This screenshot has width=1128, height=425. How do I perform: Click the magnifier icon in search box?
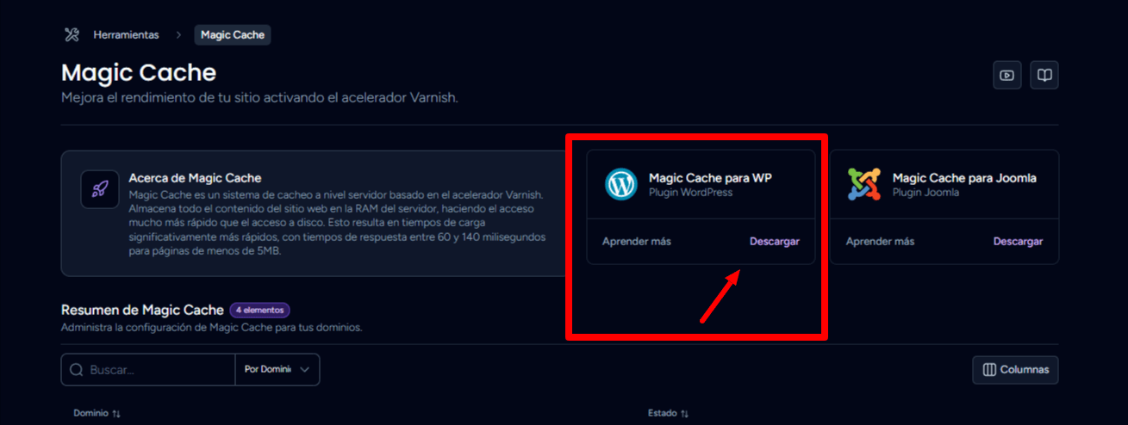(77, 370)
